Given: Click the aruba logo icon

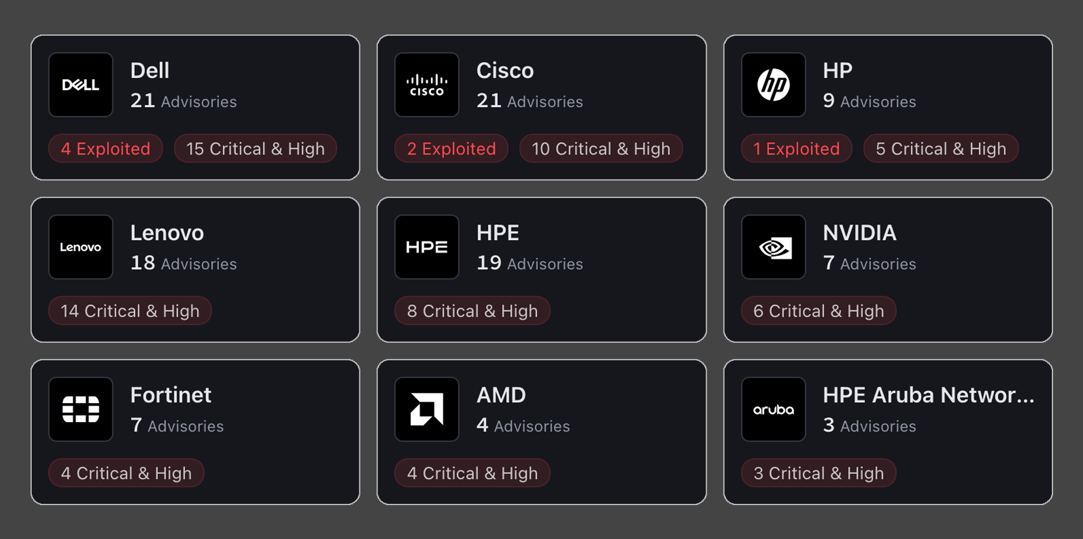Looking at the screenshot, I should (774, 409).
